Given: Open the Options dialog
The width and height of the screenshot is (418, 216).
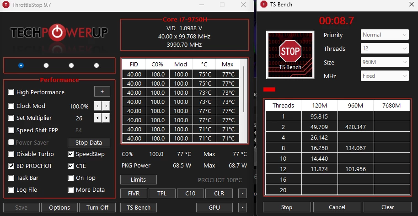Looking at the screenshot, I should point(59,207).
